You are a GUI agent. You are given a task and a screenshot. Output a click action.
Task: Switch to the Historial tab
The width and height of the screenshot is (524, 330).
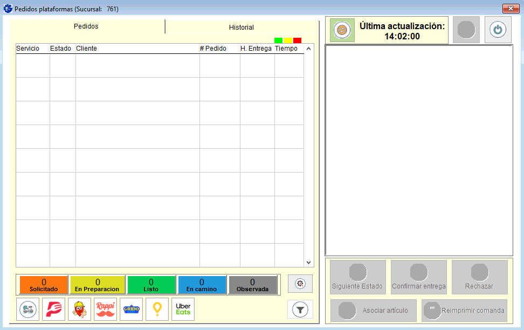[241, 27]
